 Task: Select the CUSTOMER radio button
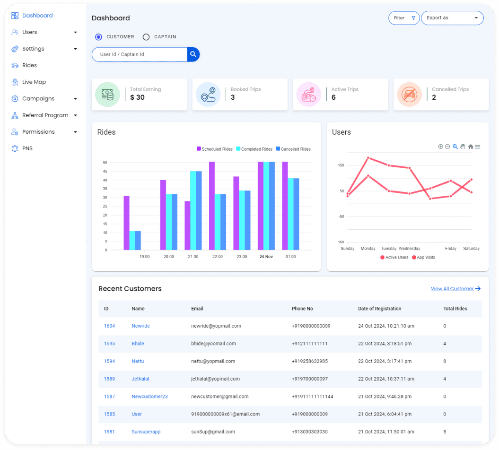(98, 37)
